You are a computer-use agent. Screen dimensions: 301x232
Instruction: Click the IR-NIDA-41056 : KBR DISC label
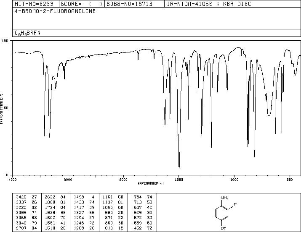[x=209, y=4]
